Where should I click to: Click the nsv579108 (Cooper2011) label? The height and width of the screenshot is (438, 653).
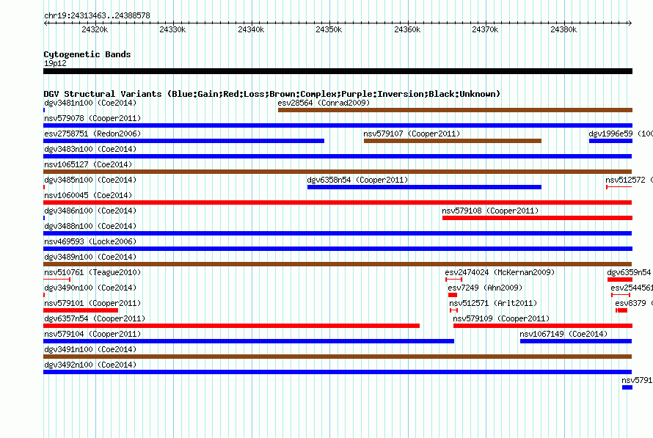(x=490, y=211)
